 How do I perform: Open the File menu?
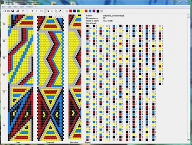point(4,7)
